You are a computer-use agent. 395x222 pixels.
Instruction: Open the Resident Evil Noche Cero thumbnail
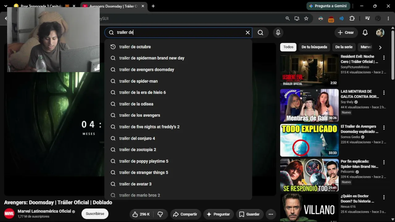click(x=309, y=71)
